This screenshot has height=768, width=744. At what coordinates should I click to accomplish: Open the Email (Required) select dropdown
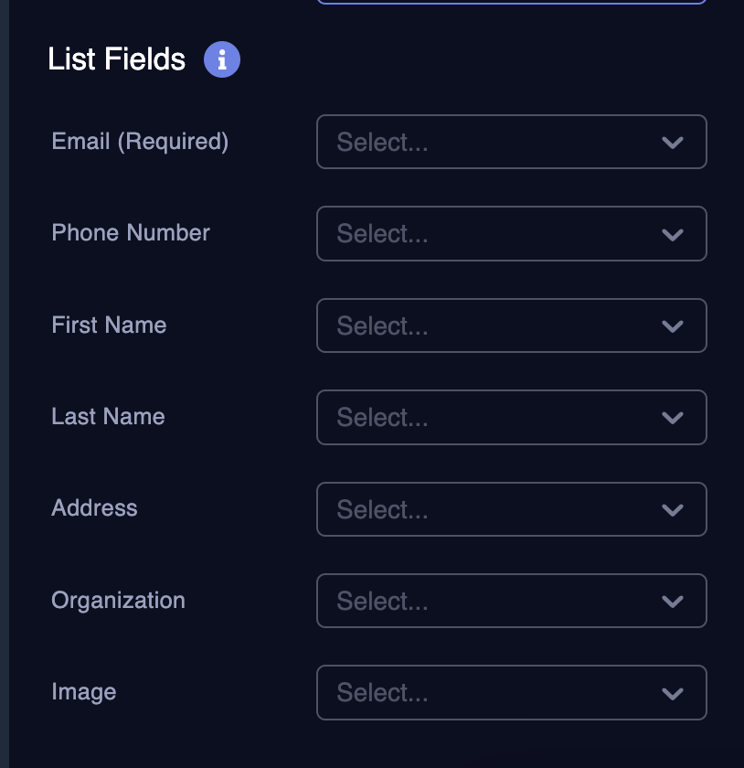pos(511,142)
